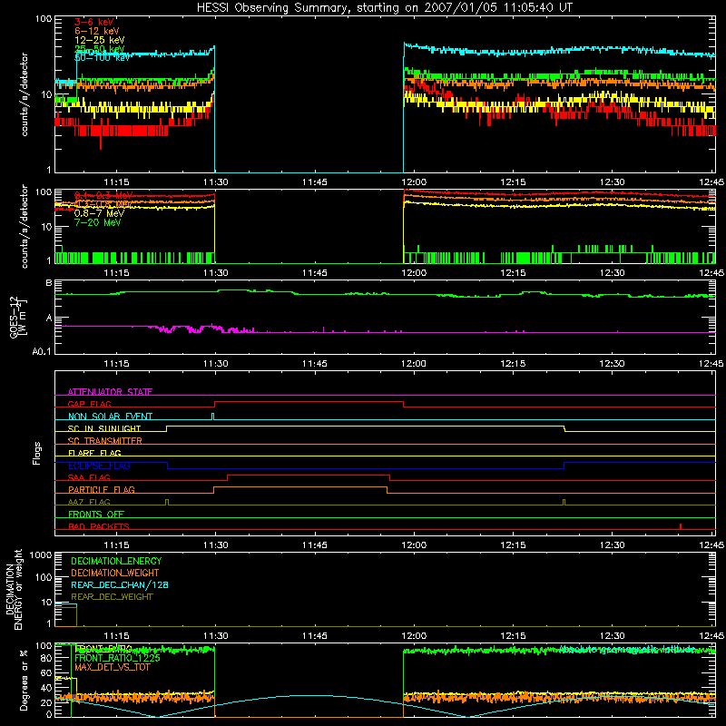
Task: Click the NON_SOLAR_EVENT pulse near 11:30
Action: [x=212, y=417]
